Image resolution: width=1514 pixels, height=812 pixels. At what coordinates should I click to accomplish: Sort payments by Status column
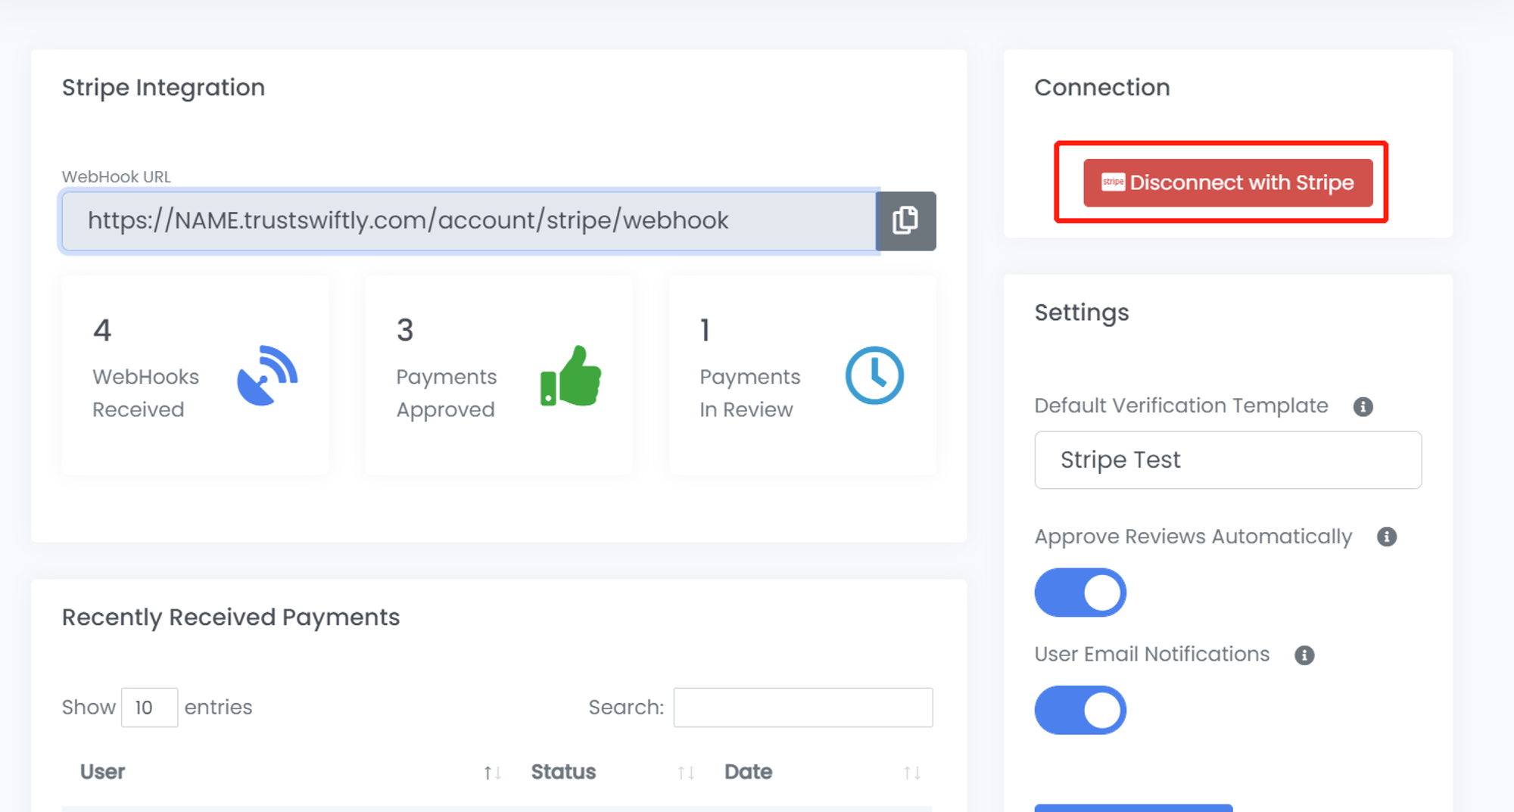click(x=686, y=773)
